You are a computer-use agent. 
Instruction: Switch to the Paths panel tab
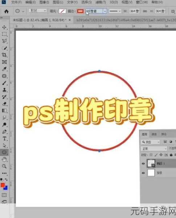(164, 134)
